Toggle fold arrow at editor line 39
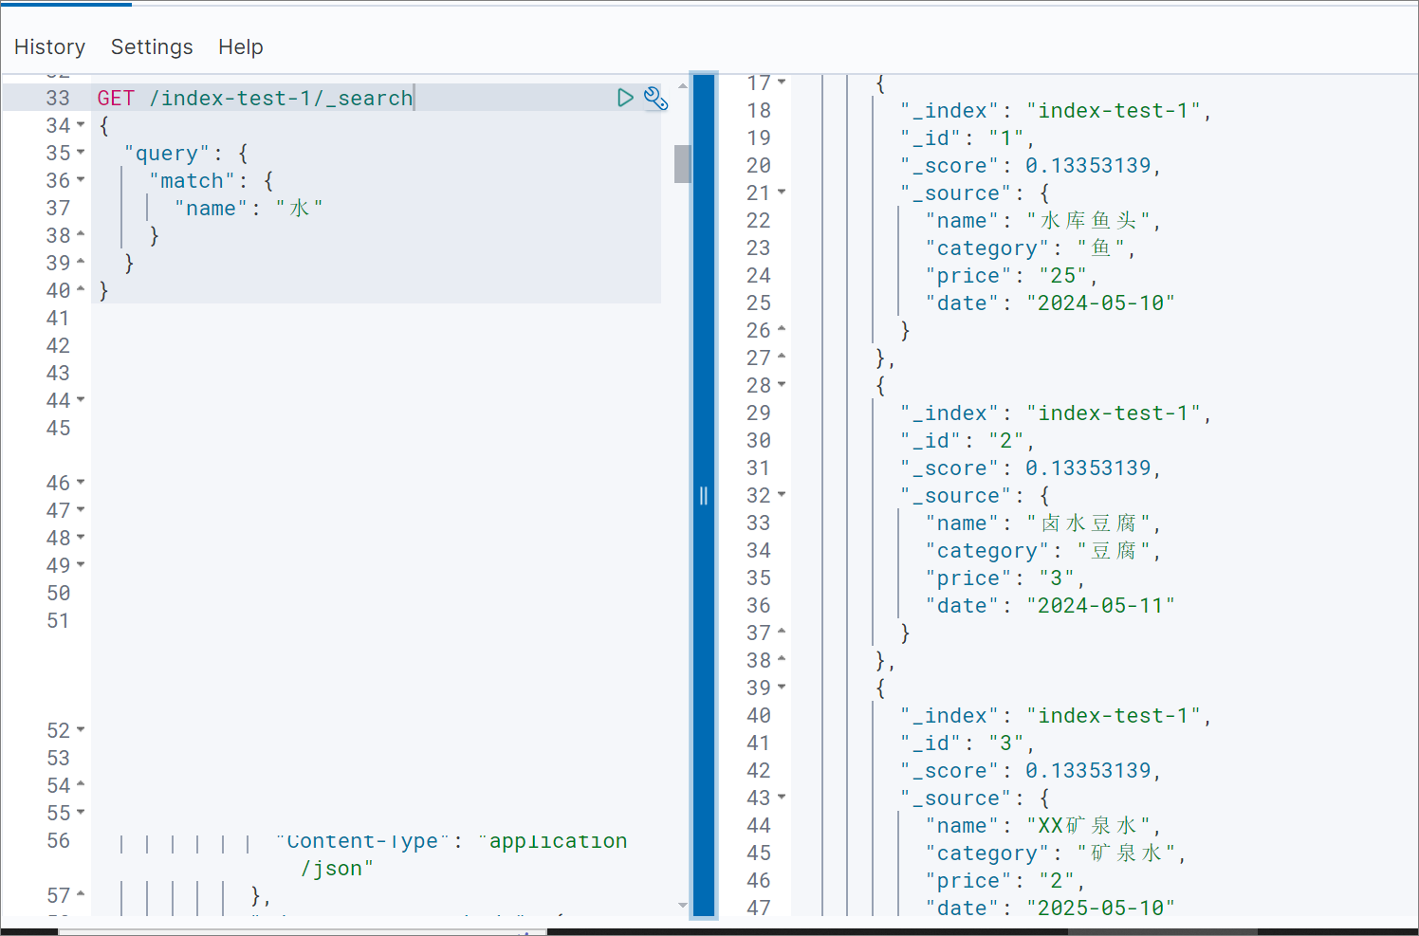The height and width of the screenshot is (936, 1419). pos(81,261)
